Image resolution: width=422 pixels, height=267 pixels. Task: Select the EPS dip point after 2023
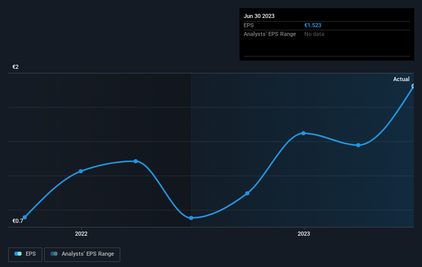click(358, 145)
